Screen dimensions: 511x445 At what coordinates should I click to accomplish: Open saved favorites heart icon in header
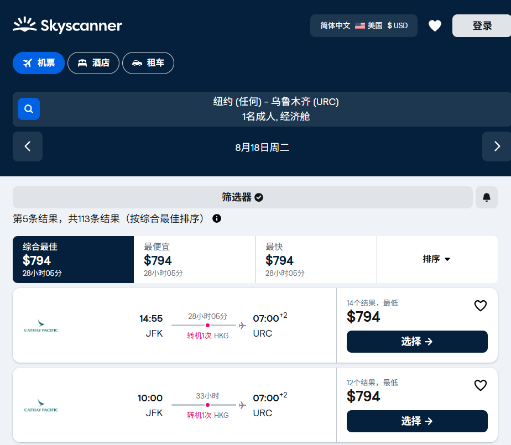[x=435, y=26]
